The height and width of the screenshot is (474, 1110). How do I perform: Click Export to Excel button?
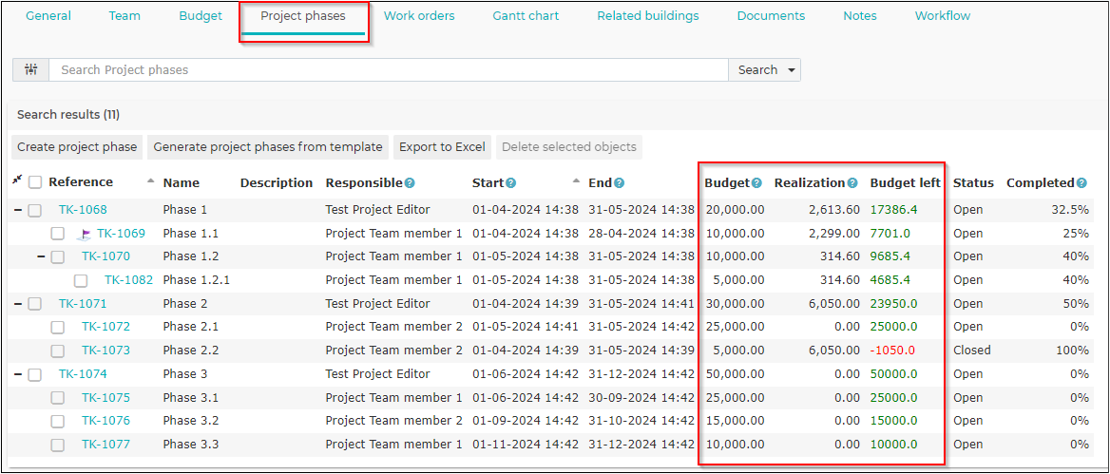[x=443, y=147]
